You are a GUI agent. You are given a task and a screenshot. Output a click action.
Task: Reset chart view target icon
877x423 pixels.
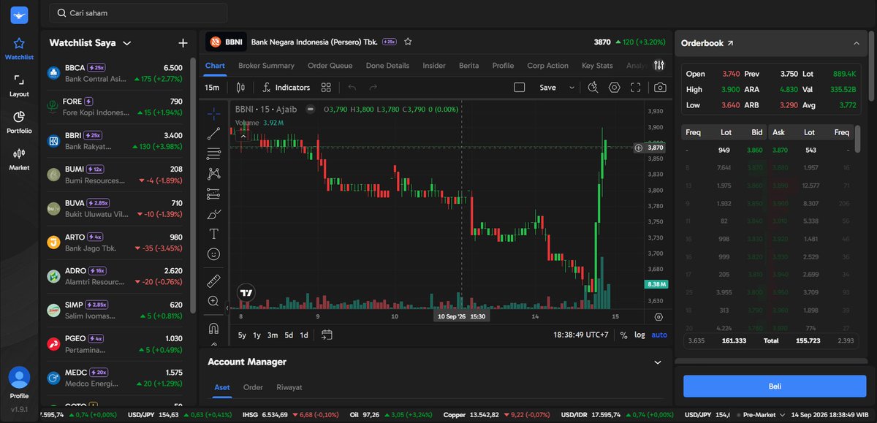(x=658, y=317)
